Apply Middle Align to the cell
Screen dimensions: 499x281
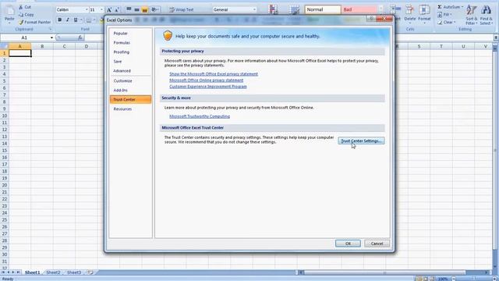(137, 9)
